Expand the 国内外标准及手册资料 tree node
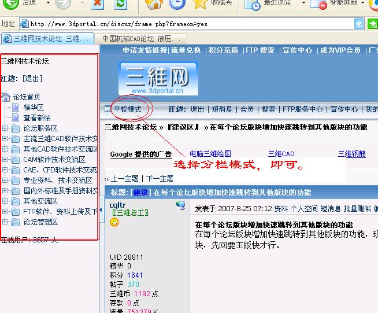Viewport: 378px width, 313px height. pos(5,191)
